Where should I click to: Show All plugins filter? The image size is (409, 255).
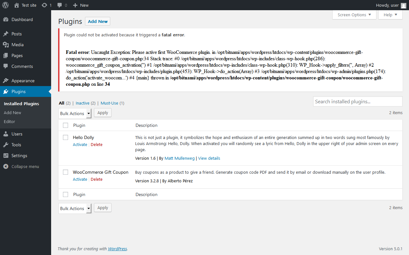(x=62, y=103)
